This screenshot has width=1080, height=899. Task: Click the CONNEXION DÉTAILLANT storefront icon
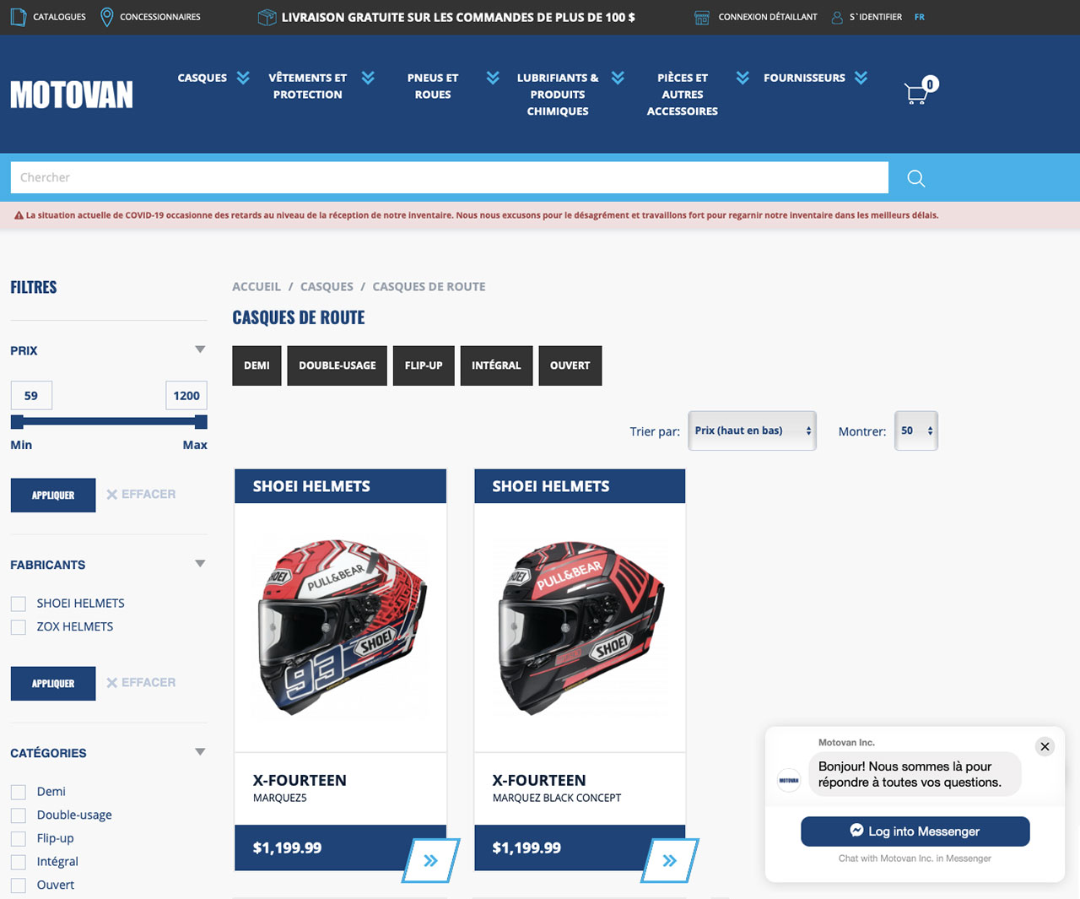[x=700, y=16]
